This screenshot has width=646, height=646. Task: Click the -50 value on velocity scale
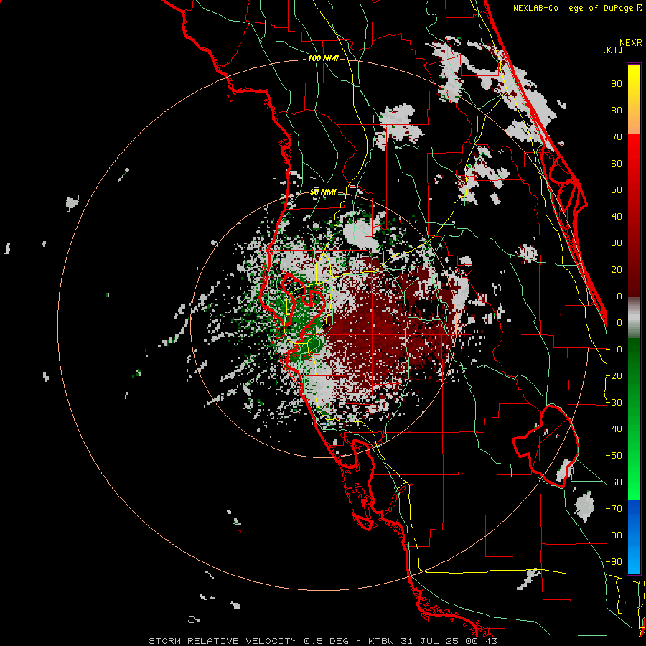(x=614, y=455)
